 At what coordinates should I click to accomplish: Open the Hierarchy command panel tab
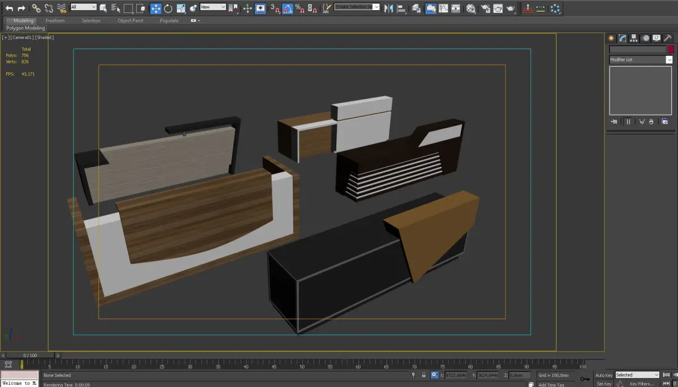click(x=633, y=38)
